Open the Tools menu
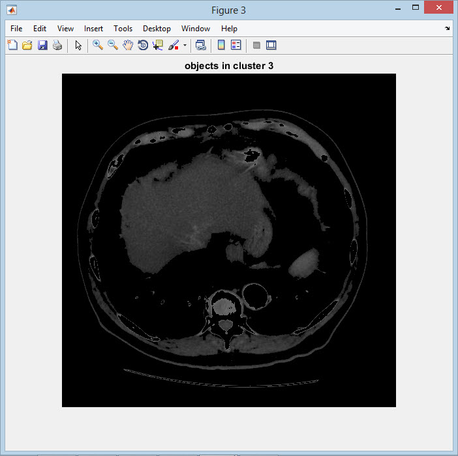 click(123, 29)
